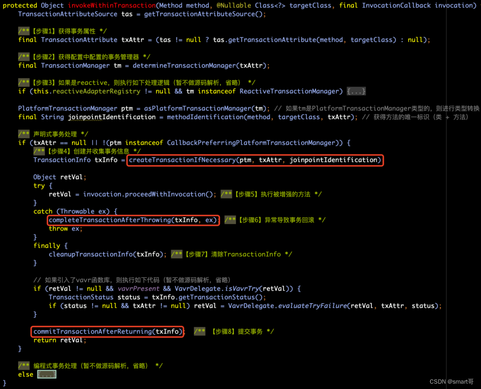Image resolution: width=481 pixels, height=389 pixels.
Task: Click commitTransactionAfterReturning call
Action: point(107,331)
